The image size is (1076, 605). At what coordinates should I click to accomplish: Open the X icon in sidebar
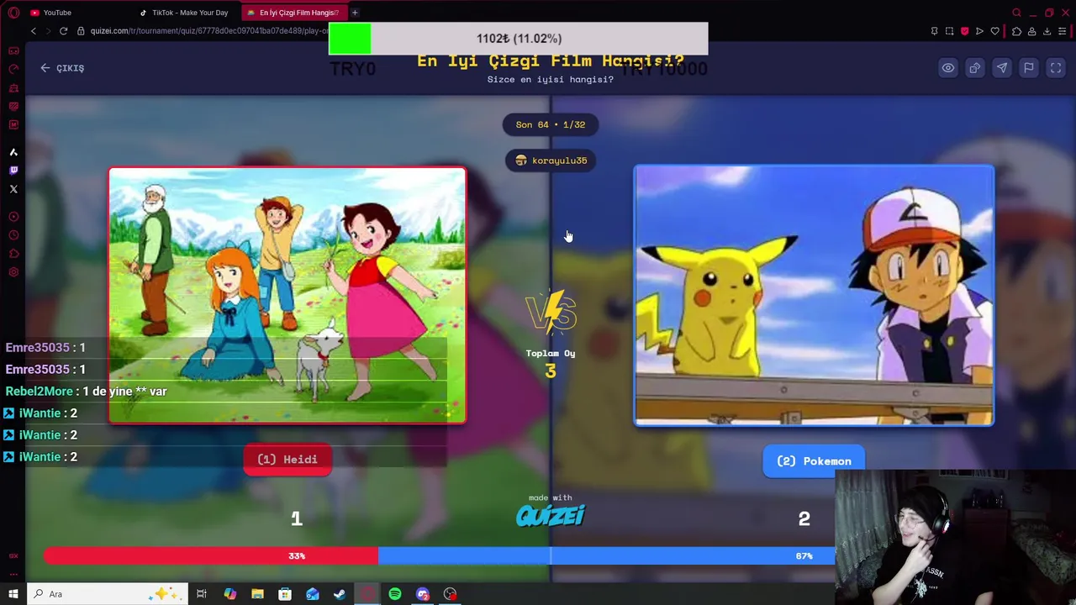tap(13, 189)
